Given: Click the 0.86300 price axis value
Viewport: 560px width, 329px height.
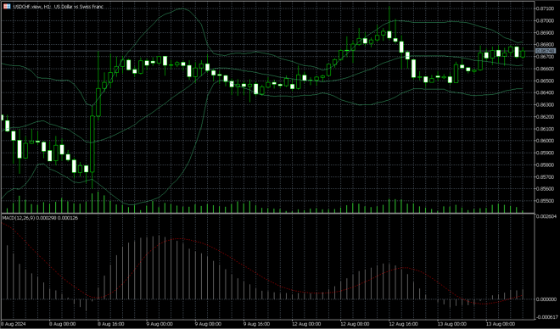Looking at the screenshot, I should 546,105.
